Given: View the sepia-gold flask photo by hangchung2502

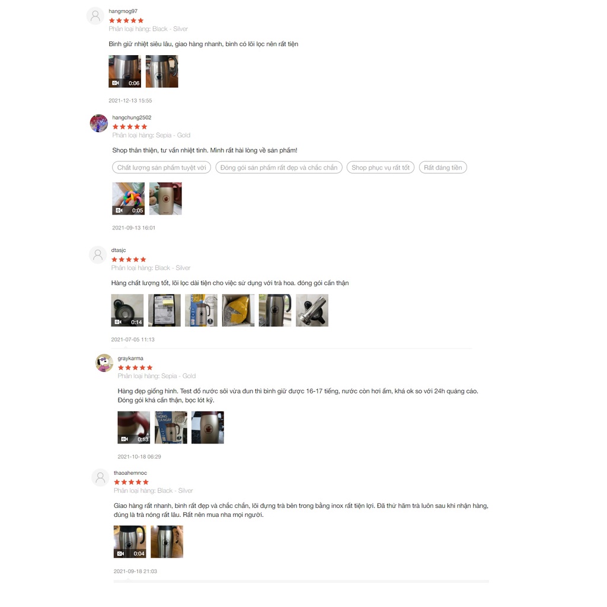Looking at the screenshot, I should click(166, 199).
